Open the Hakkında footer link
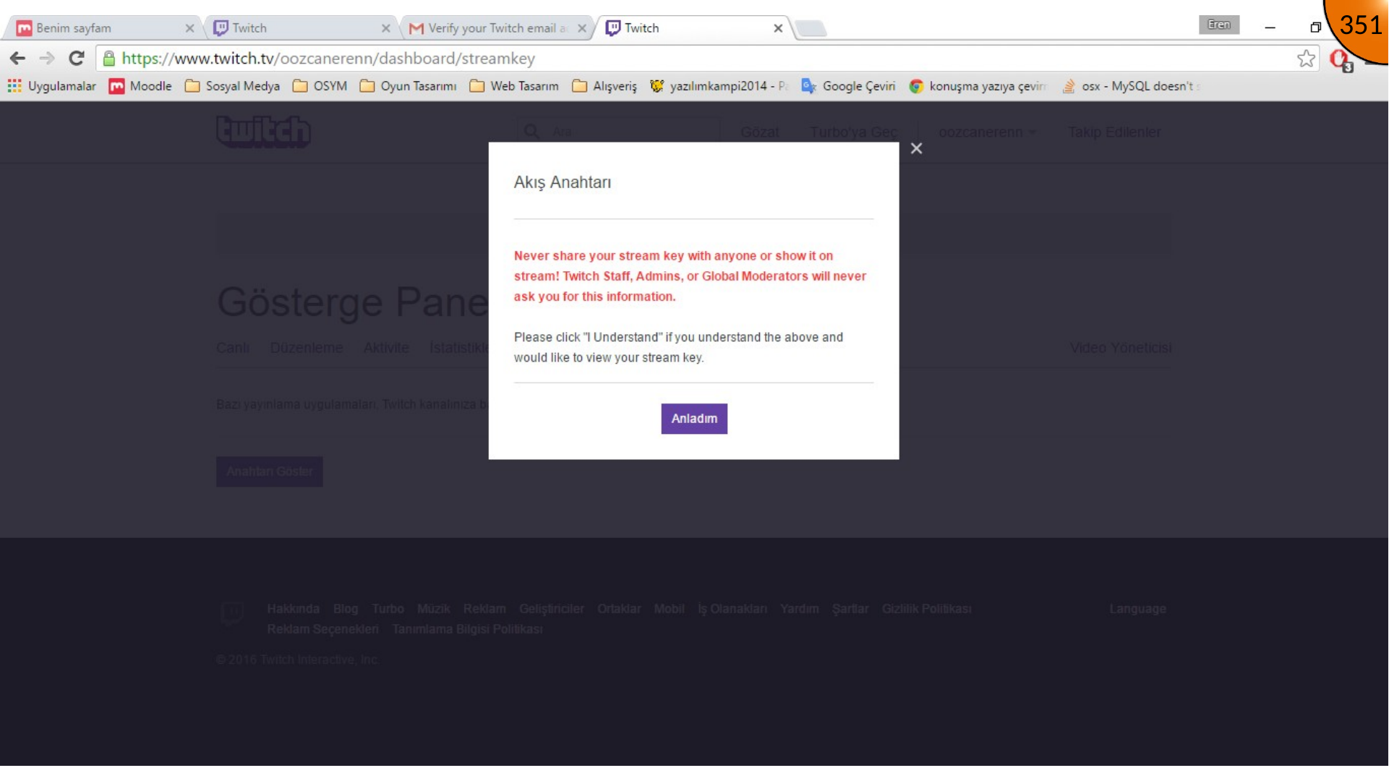 (293, 609)
